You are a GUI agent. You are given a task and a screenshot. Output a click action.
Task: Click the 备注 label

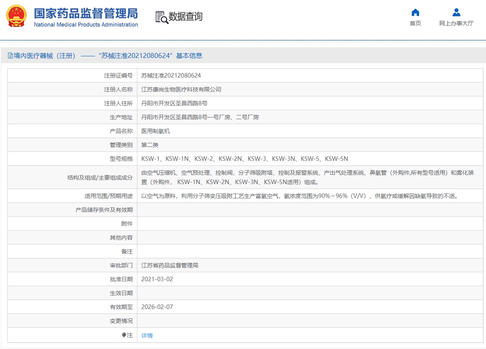click(127, 251)
